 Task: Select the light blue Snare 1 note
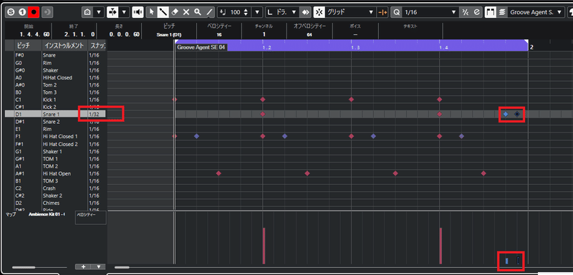[x=506, y=115]
